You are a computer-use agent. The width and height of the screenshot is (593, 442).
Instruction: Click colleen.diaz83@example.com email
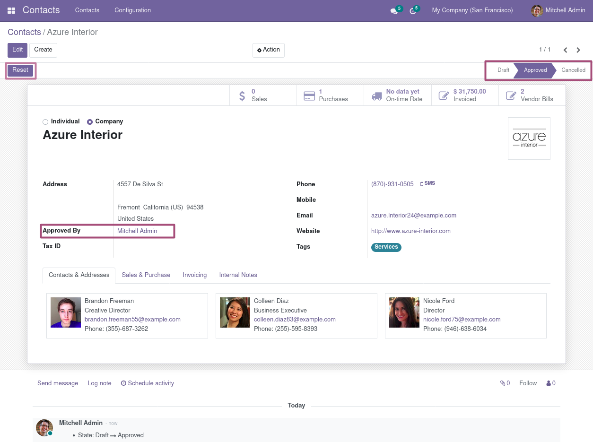[x=295, y=320]
